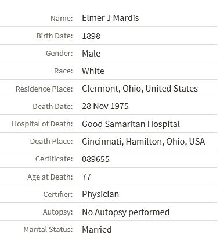Click the Residence Place label
Viewport: 220px width, 239px height.
(x=44, y=89)
